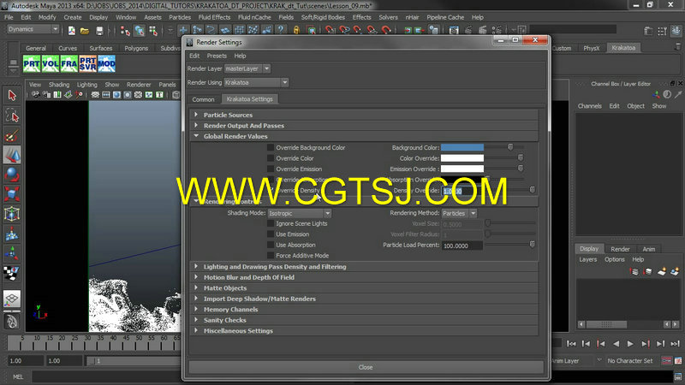
Task: Collapse Global Render Values section
Action: click(x=196, y=136)
